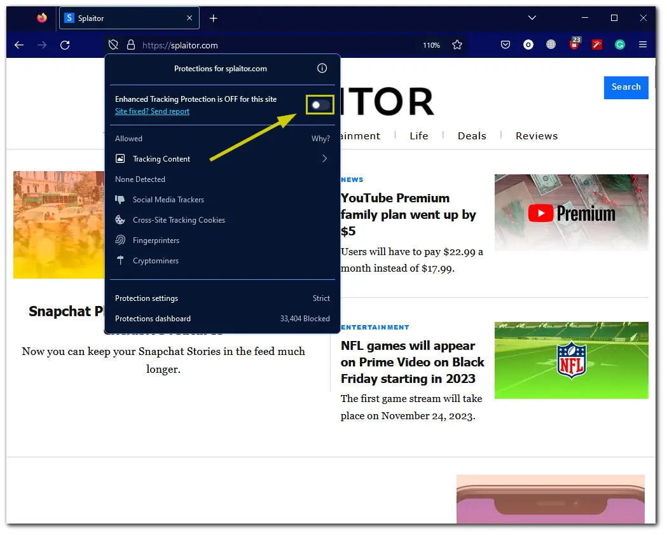Open the Firefox hamburger menu
The height and width of the screenshot is (535, 667).
[643, 45]
